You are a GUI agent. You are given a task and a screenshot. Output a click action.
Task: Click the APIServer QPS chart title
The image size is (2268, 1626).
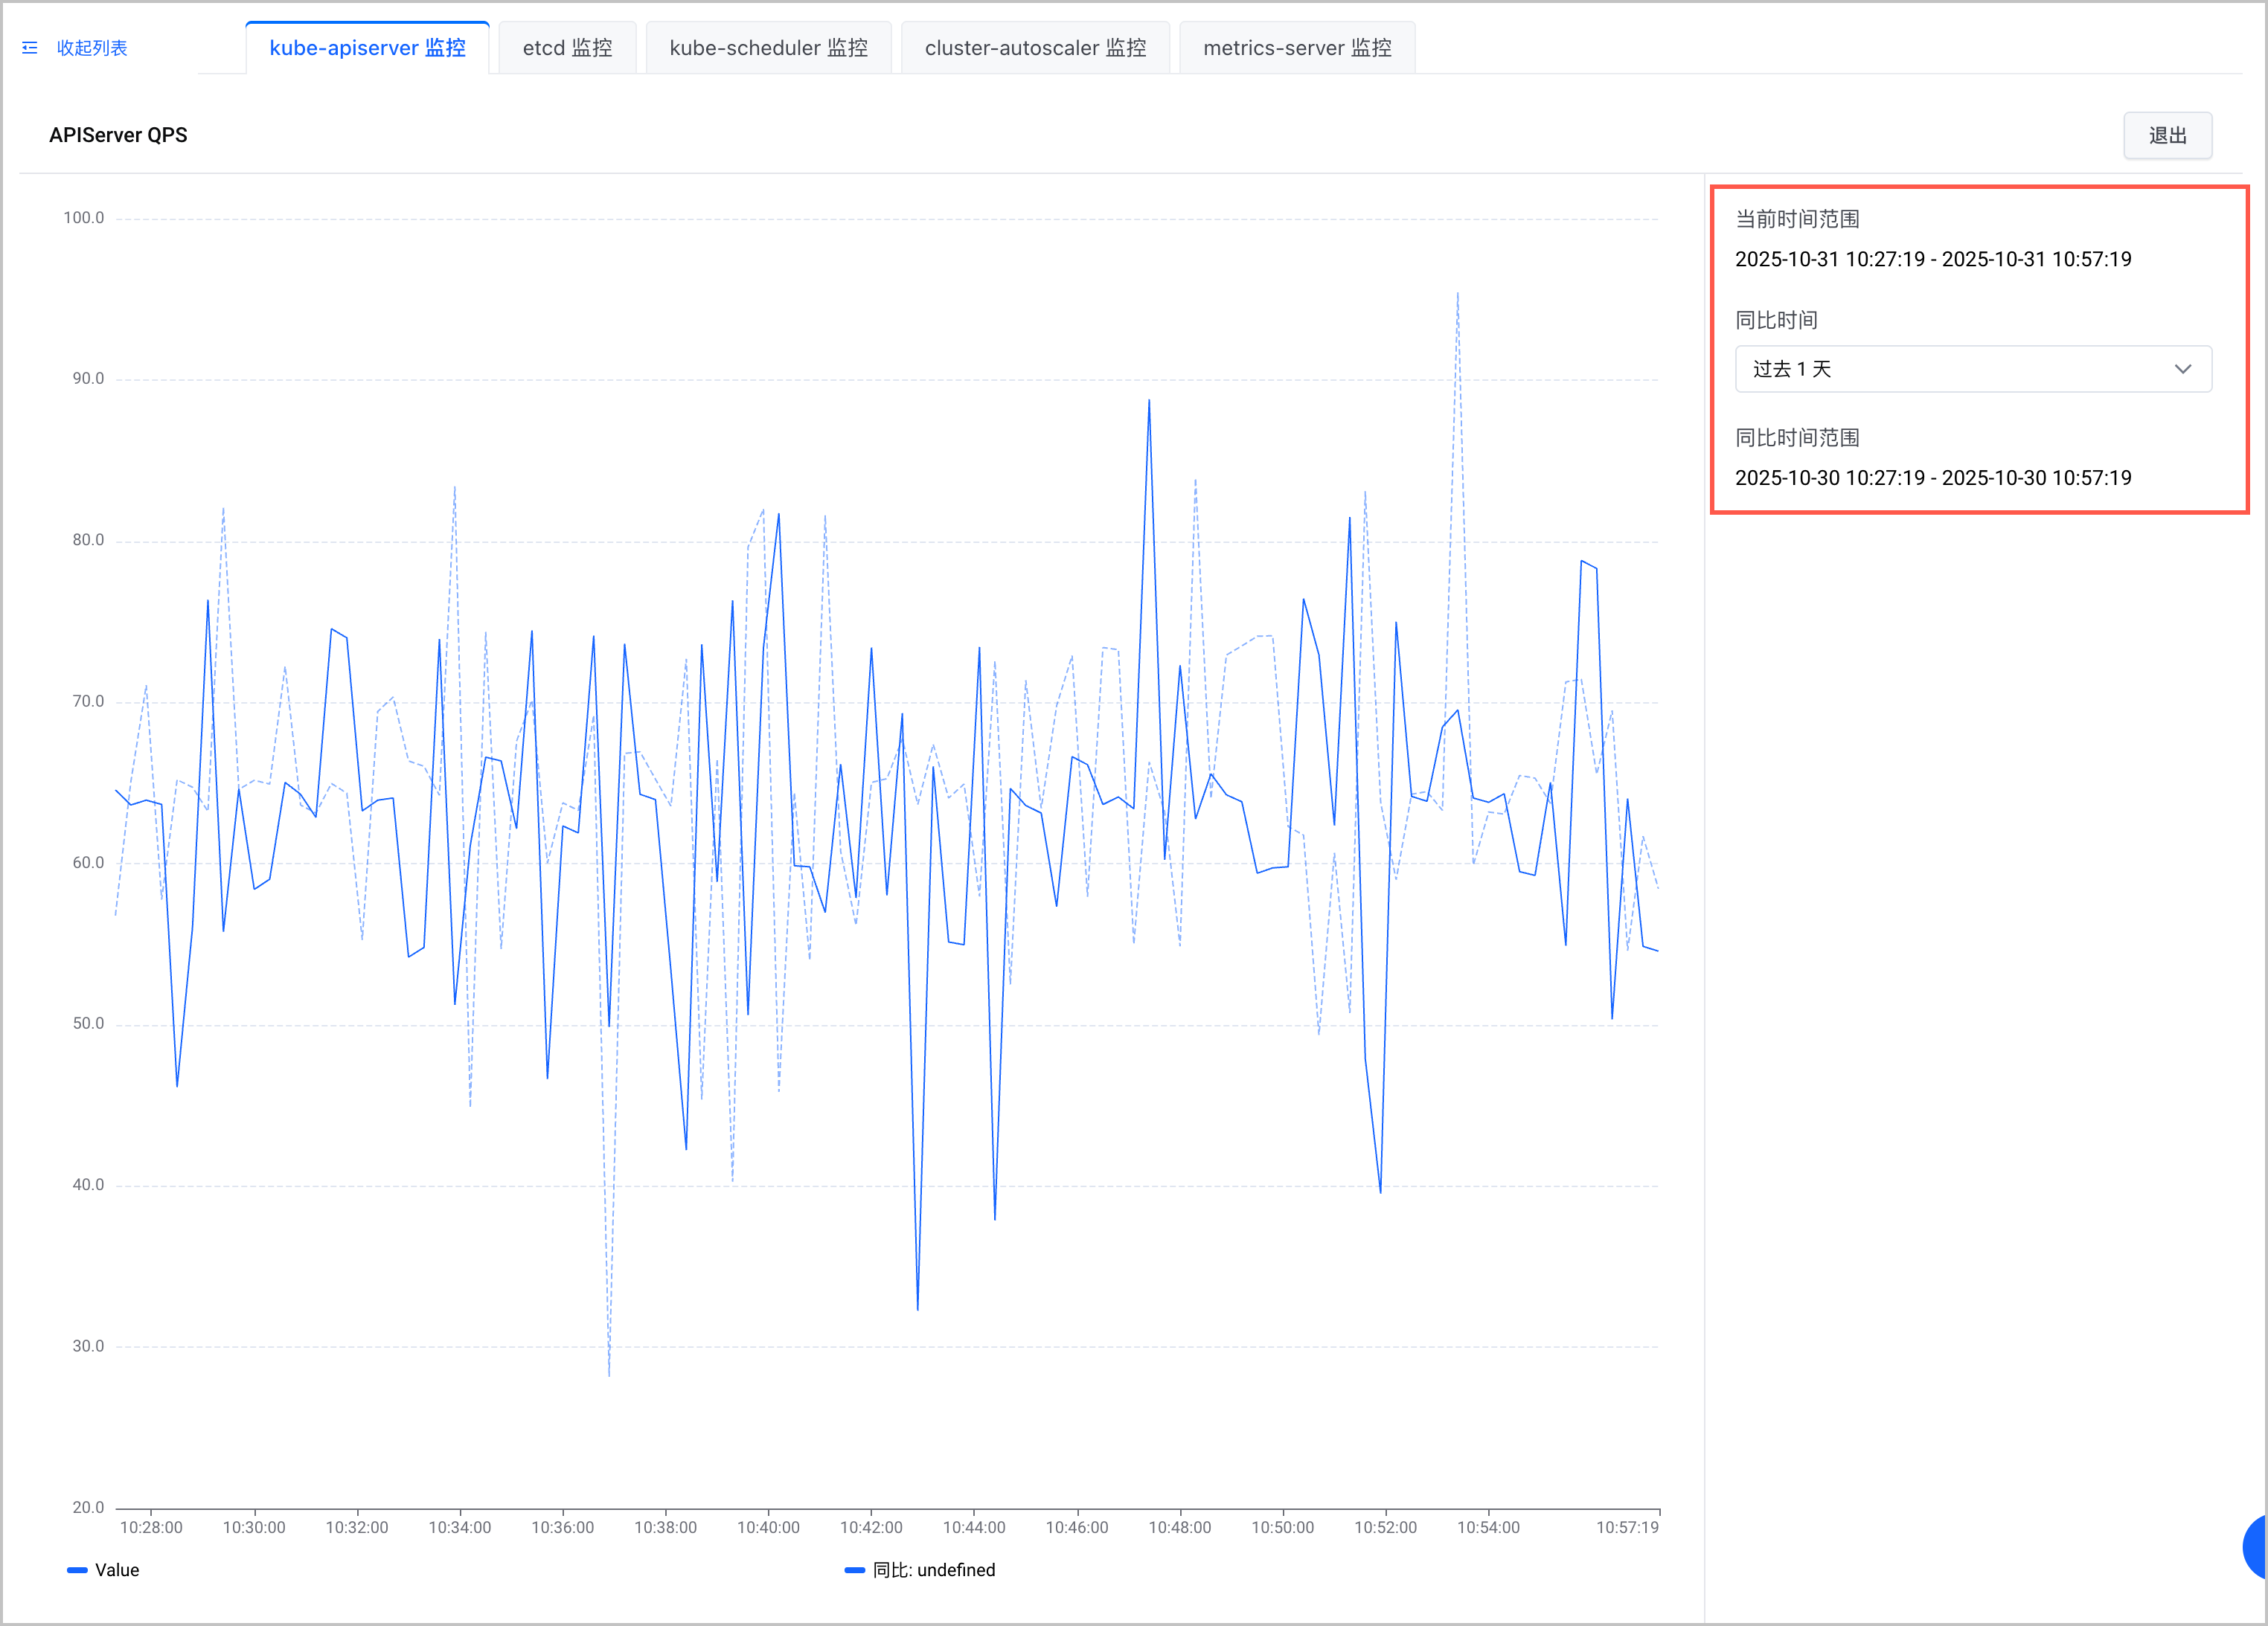pyautogui.click(x=118, y=135)
